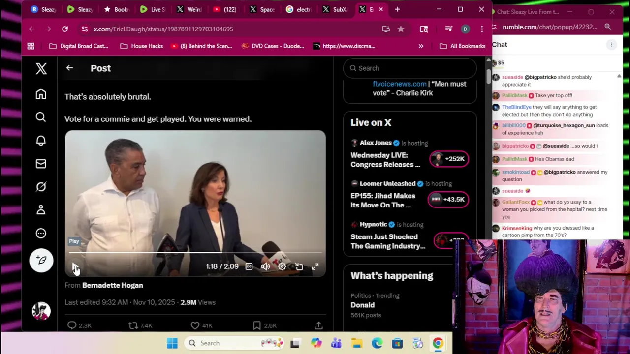Open Digital Broad Cast bookmark folder

(x=78, y=46)
